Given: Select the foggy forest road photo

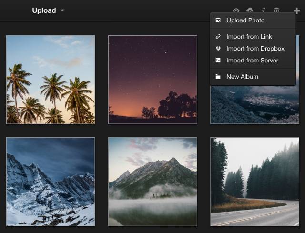Looking at the screenshot, I should (x=254, y=182).
